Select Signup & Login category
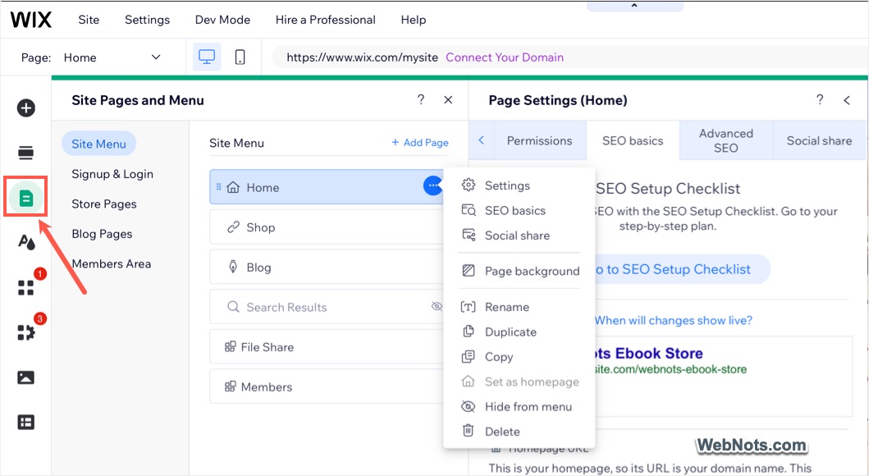 click(112, 174)
